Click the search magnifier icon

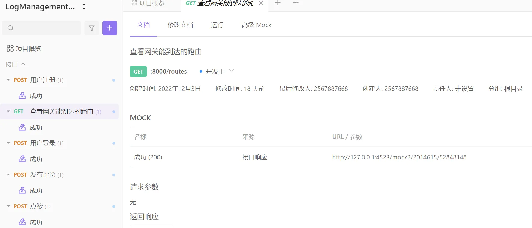11,28
